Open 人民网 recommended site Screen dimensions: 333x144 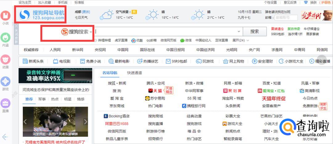coord(55,50)
